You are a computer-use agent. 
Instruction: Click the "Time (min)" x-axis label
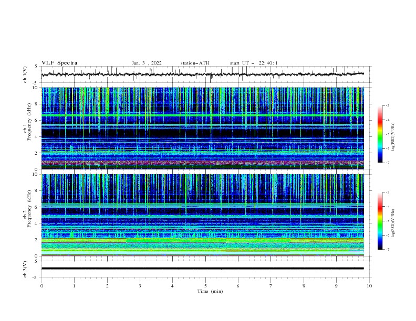click(210, 291)
